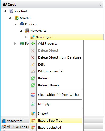Click the green Refresh arrows icon

(33, 78)
